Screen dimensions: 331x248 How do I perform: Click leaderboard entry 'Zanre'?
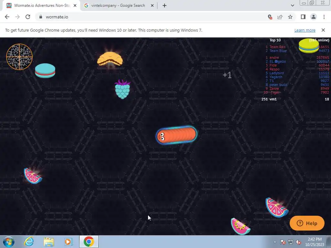(x=297, y=88)
